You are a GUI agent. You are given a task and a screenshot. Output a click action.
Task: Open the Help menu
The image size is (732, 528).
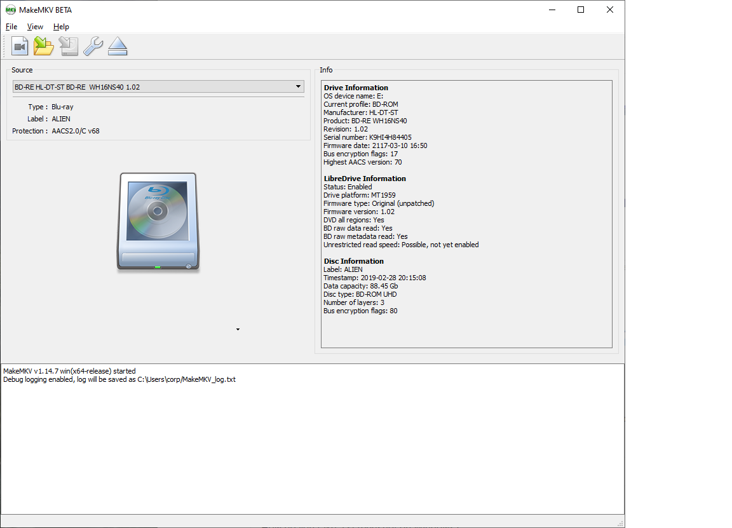61,27
